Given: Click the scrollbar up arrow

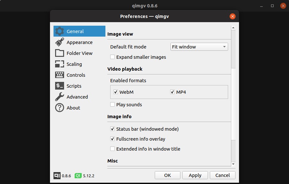Looking at the screenshot, I should pos(233,28).
